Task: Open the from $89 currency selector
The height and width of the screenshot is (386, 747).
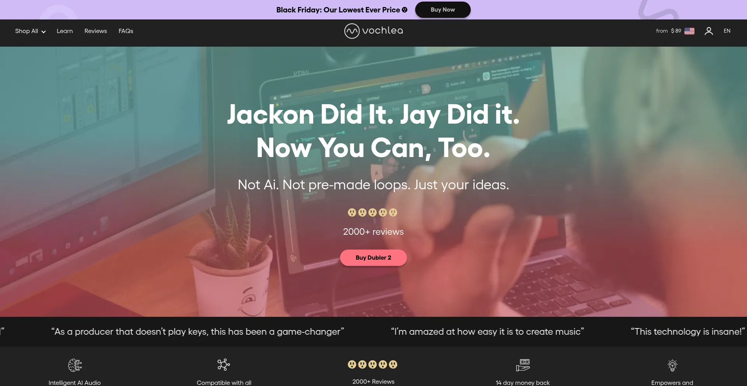Action: coord(668,31)
